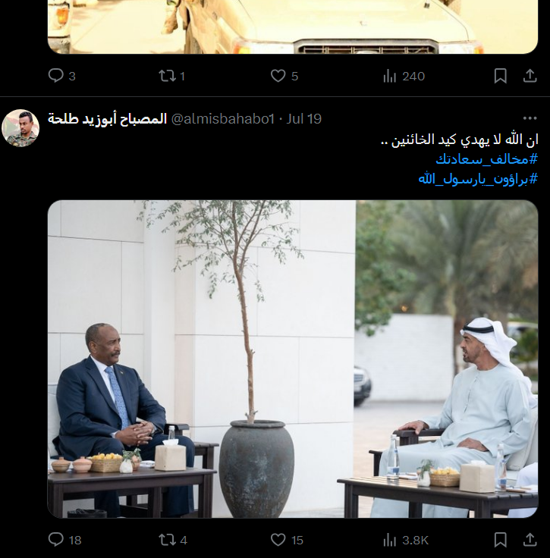Screen dimensions: 550x558
Task: Open the Jul 19 timestamp
Action: pyautogui.click(x=304, y=119)
